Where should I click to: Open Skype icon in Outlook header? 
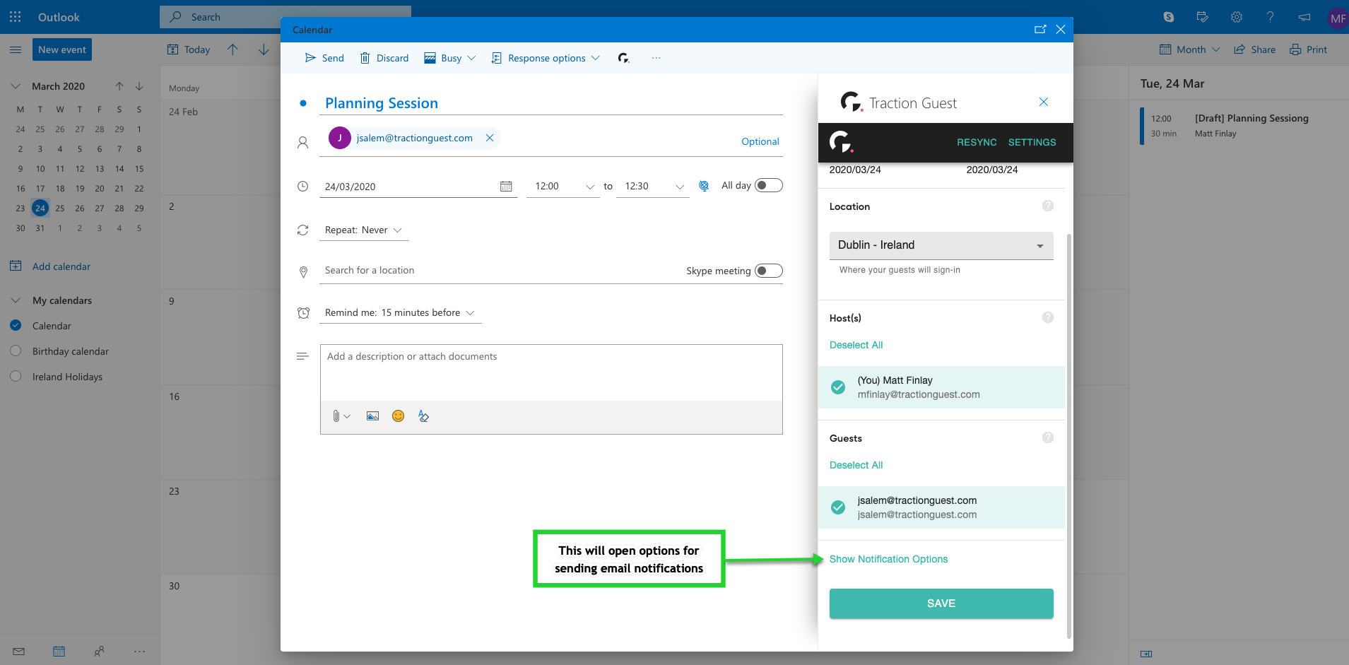[1169, 17]
